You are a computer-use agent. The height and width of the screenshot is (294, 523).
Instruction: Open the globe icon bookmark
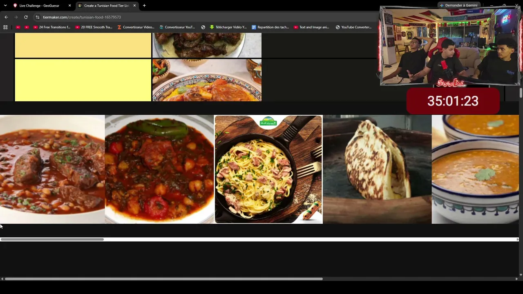tap(203, 27)
